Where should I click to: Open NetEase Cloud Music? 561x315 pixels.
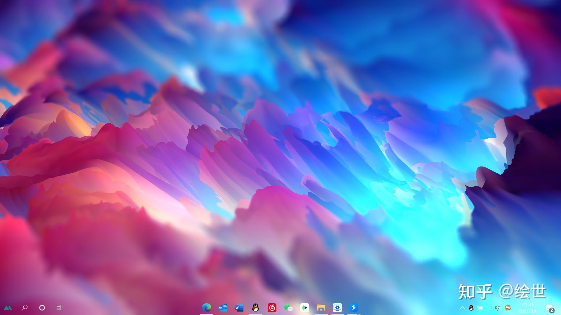(271, 308)
